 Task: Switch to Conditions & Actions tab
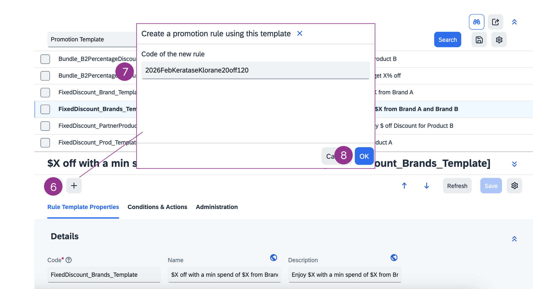(x=157, y=207)
